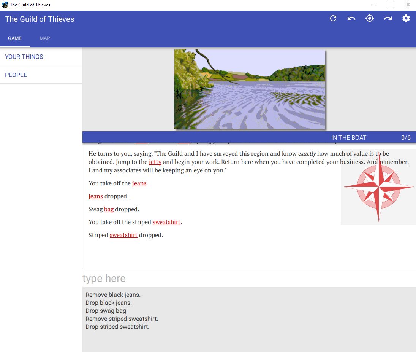Click the "jetty" link
This screenshot has width=416, height=352.
[x=155, y=162]
